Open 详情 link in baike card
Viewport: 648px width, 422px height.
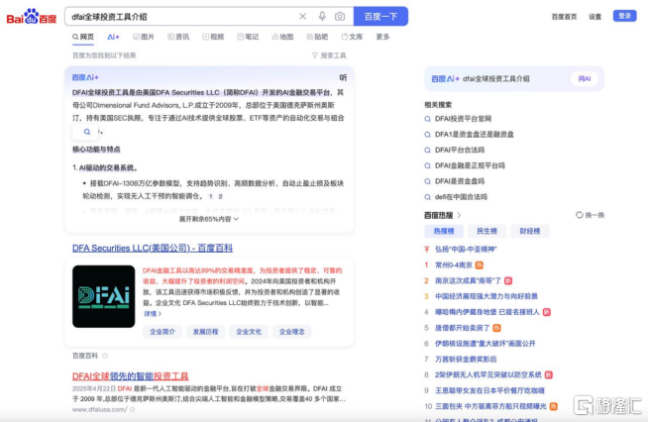point(152,314)
